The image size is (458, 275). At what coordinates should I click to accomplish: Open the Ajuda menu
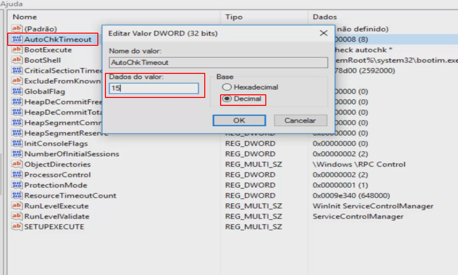point(11,4)
